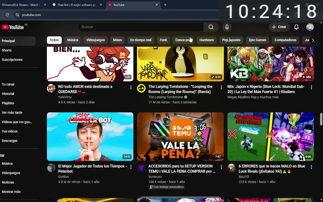Open notifications bell icon
The image size is (323, 202).
pos(296,27)
